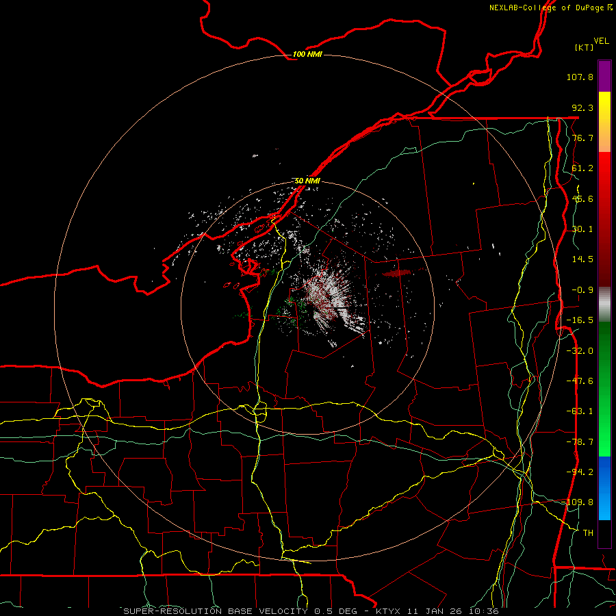Click the 100 NMI range ring label
616x616 pixels.
click(x=307, y=54)
